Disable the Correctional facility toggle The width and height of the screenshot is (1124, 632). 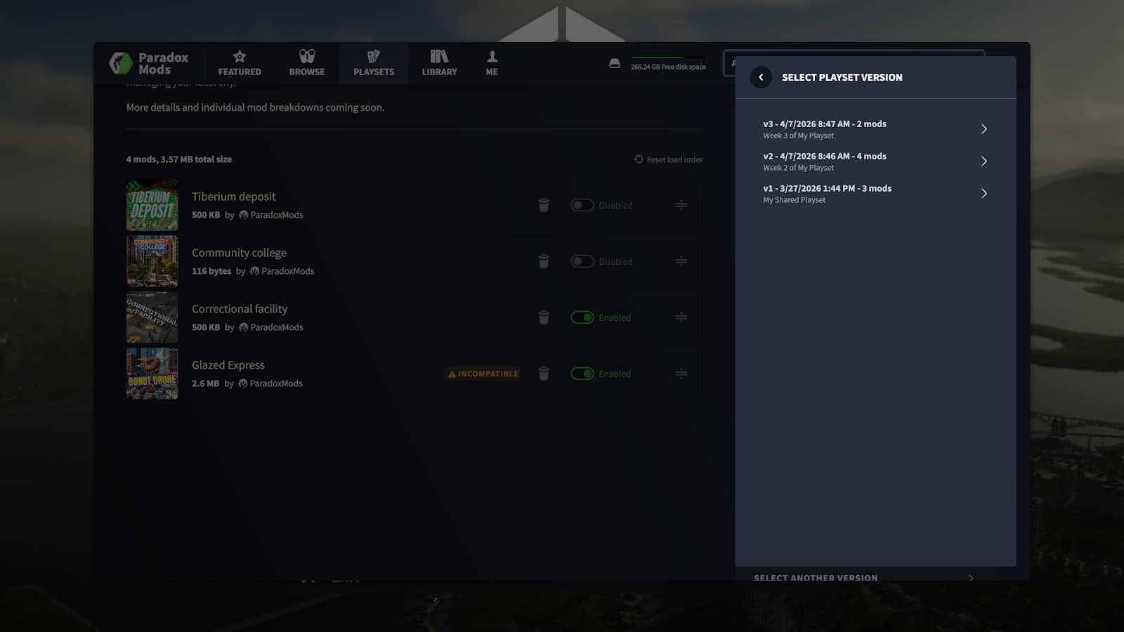pyautogui.click(x=582, y=317)
